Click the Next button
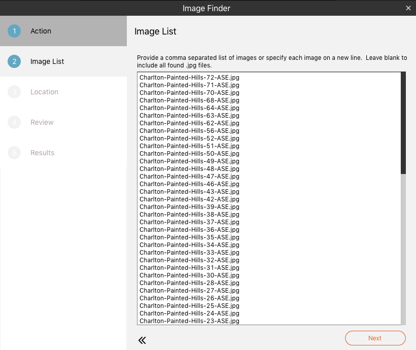The height and width of the screenshot is (350, 416). pos(375,338)
